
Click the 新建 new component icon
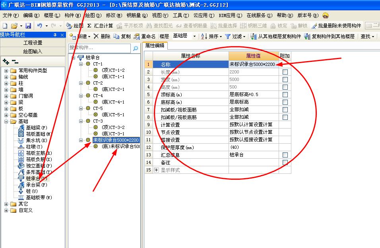click(x=73, y=37)
